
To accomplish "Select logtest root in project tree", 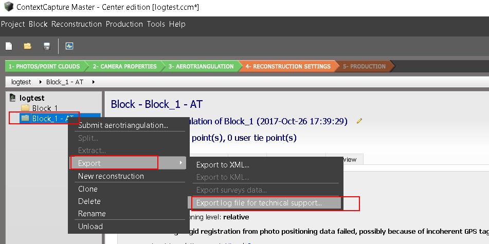I will point(32,98).
